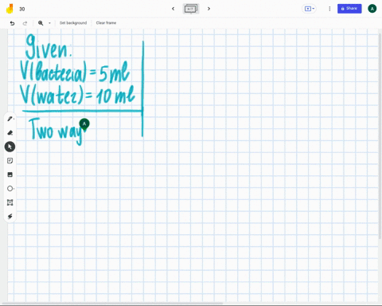The image size is (382, 306).
Task: Expand the frame bar thumbnail
Action: pyautogui.click(x=191, y=9)
